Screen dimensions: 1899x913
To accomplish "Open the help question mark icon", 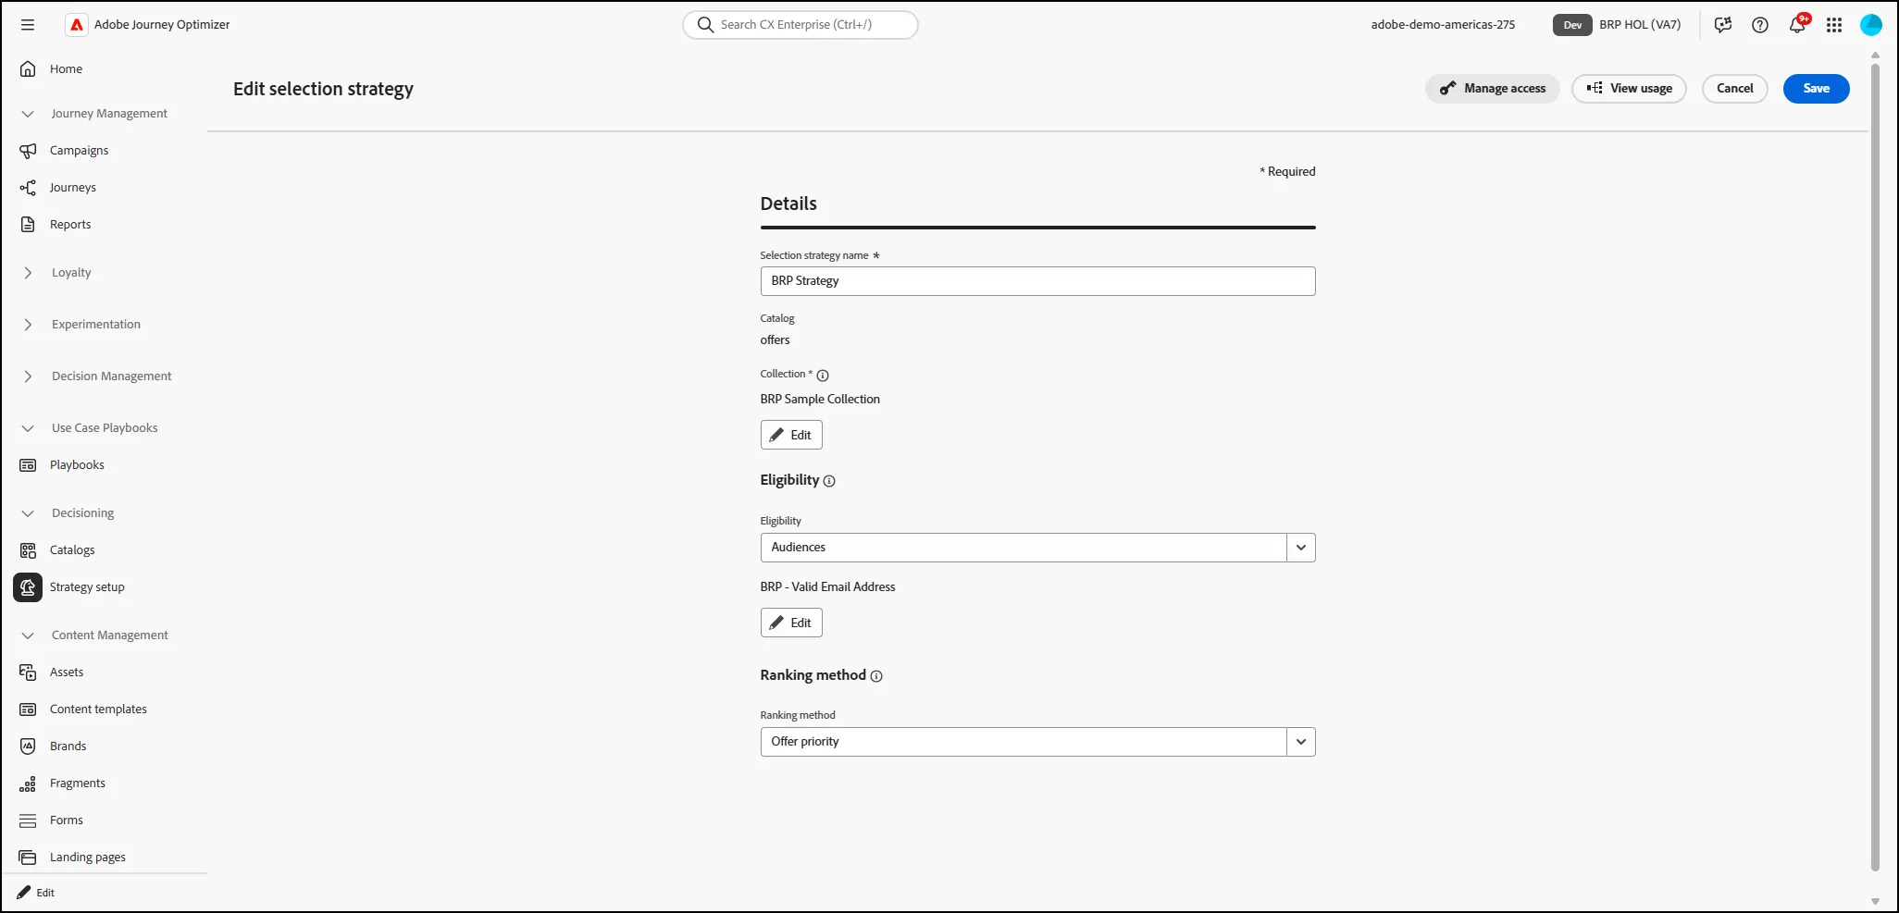I will pos(1760,25).
